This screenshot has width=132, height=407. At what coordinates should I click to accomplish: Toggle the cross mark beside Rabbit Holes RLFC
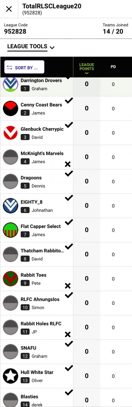68,334
